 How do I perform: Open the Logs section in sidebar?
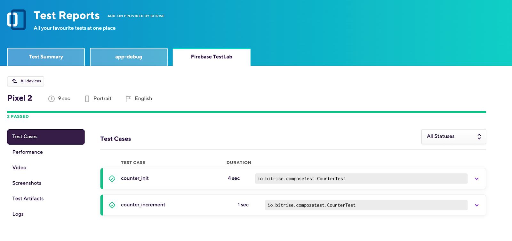tap(18, 214)
